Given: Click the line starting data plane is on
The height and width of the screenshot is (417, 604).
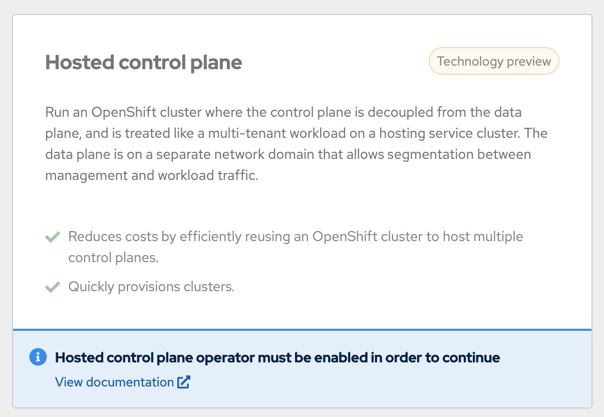Looking at the screenshot, I should click(288, 154).
